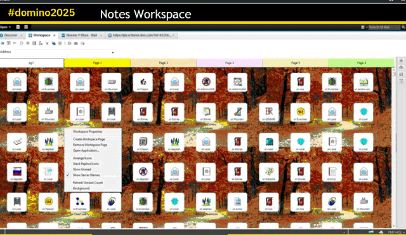Screen dimensions: 406x235
Task: Select the pale yellow Page 5 workspace tab
Action: pyautogui.click(x=296, y=63)
